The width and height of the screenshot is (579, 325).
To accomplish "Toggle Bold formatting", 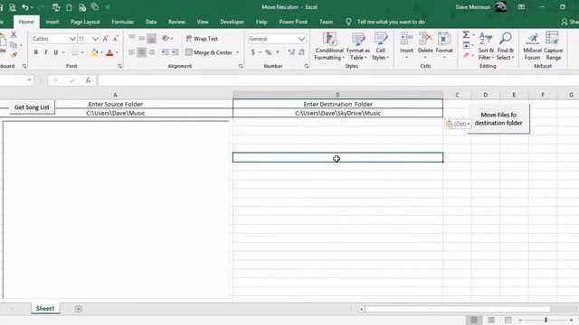I will pos(36,52).
